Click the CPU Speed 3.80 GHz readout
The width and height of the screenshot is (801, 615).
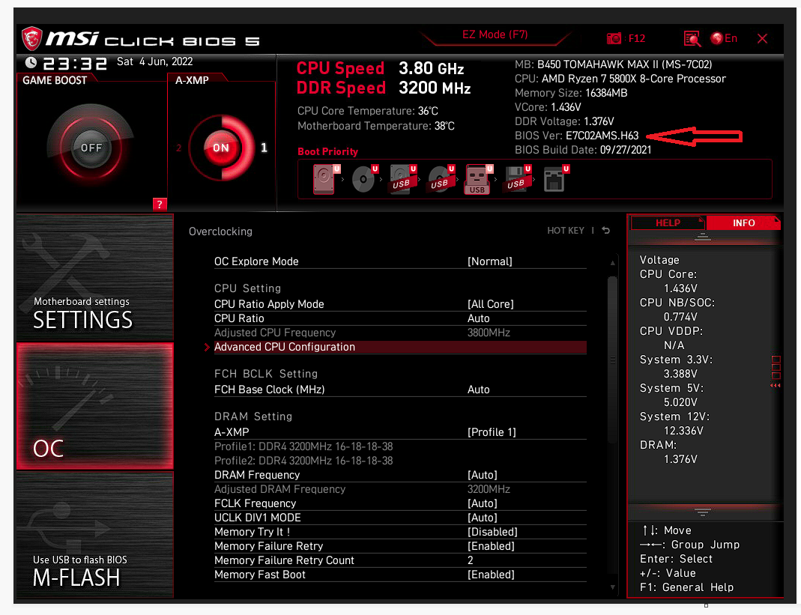click(x=380, y=68)
